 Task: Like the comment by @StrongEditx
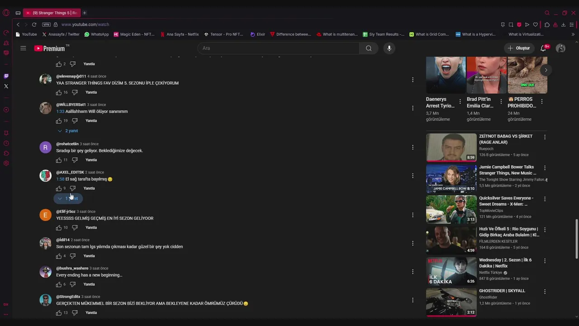pos(59,313)
